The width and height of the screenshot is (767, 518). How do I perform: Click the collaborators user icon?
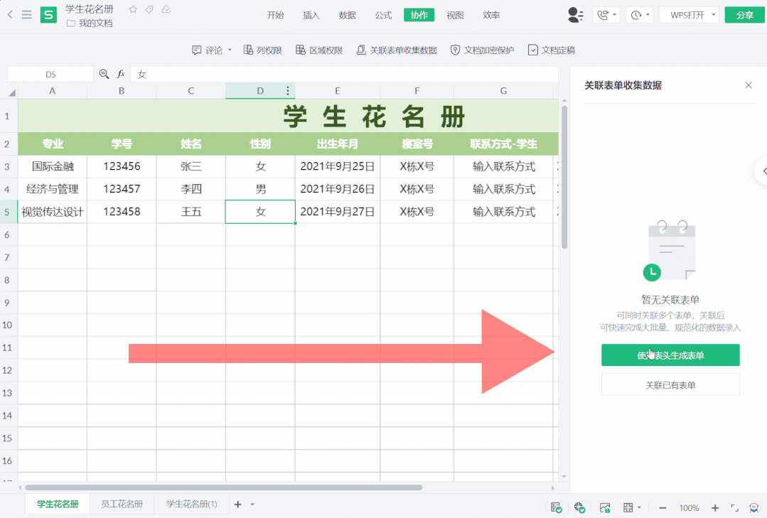(x=575, y=15)
